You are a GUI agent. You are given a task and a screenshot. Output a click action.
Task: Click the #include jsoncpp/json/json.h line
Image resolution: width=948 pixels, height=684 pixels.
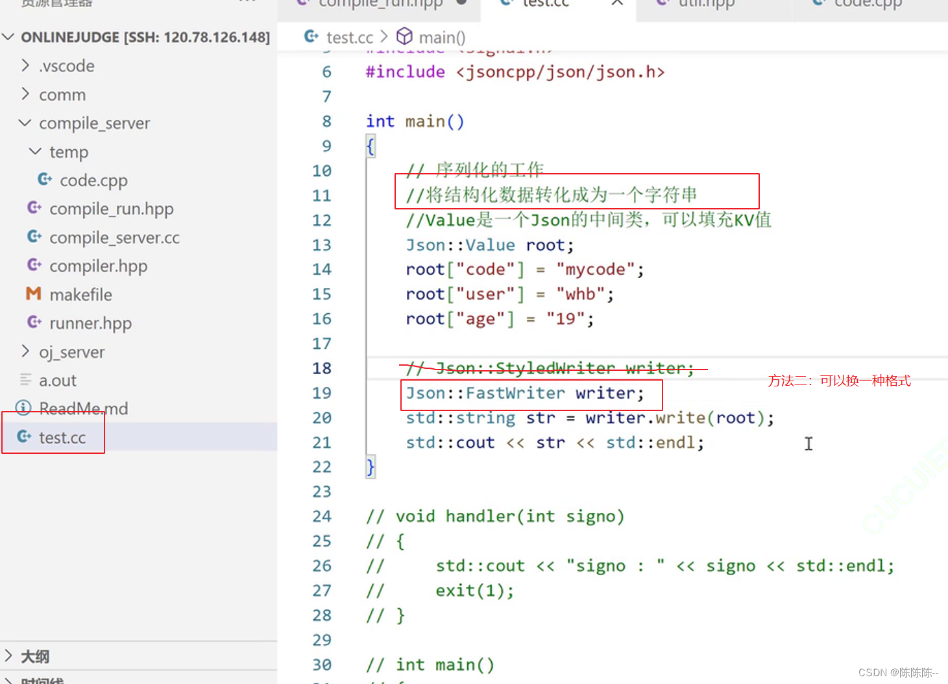click(x=515, y=72)
